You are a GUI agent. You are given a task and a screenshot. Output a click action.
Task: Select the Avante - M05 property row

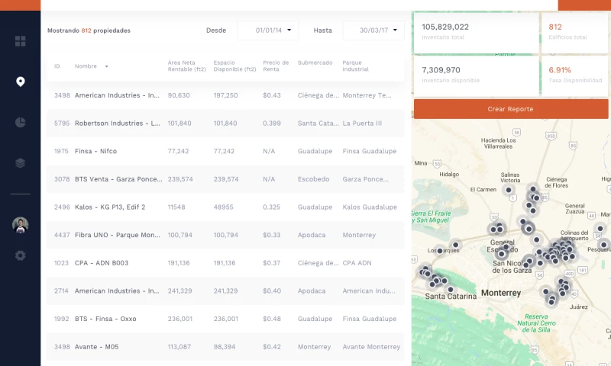coord(225,347)
